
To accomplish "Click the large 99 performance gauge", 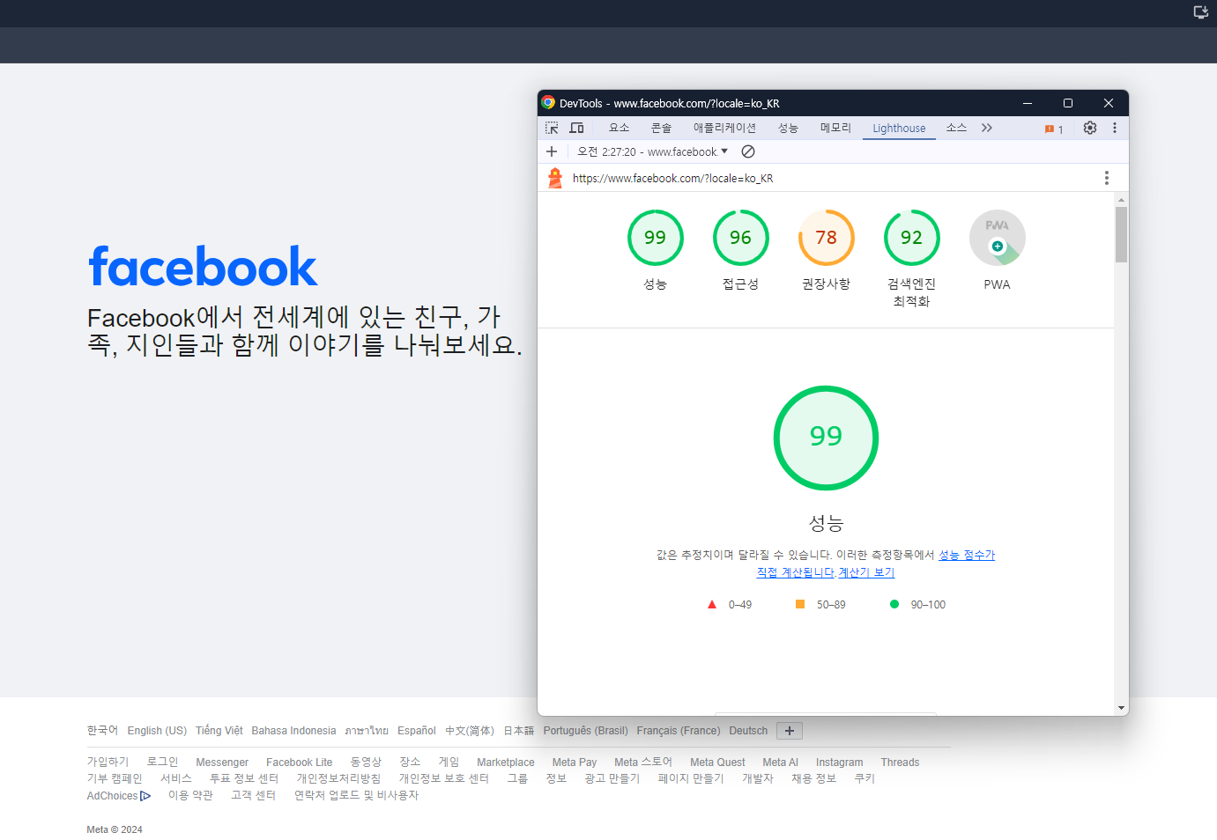I will (x=826, y=438).
